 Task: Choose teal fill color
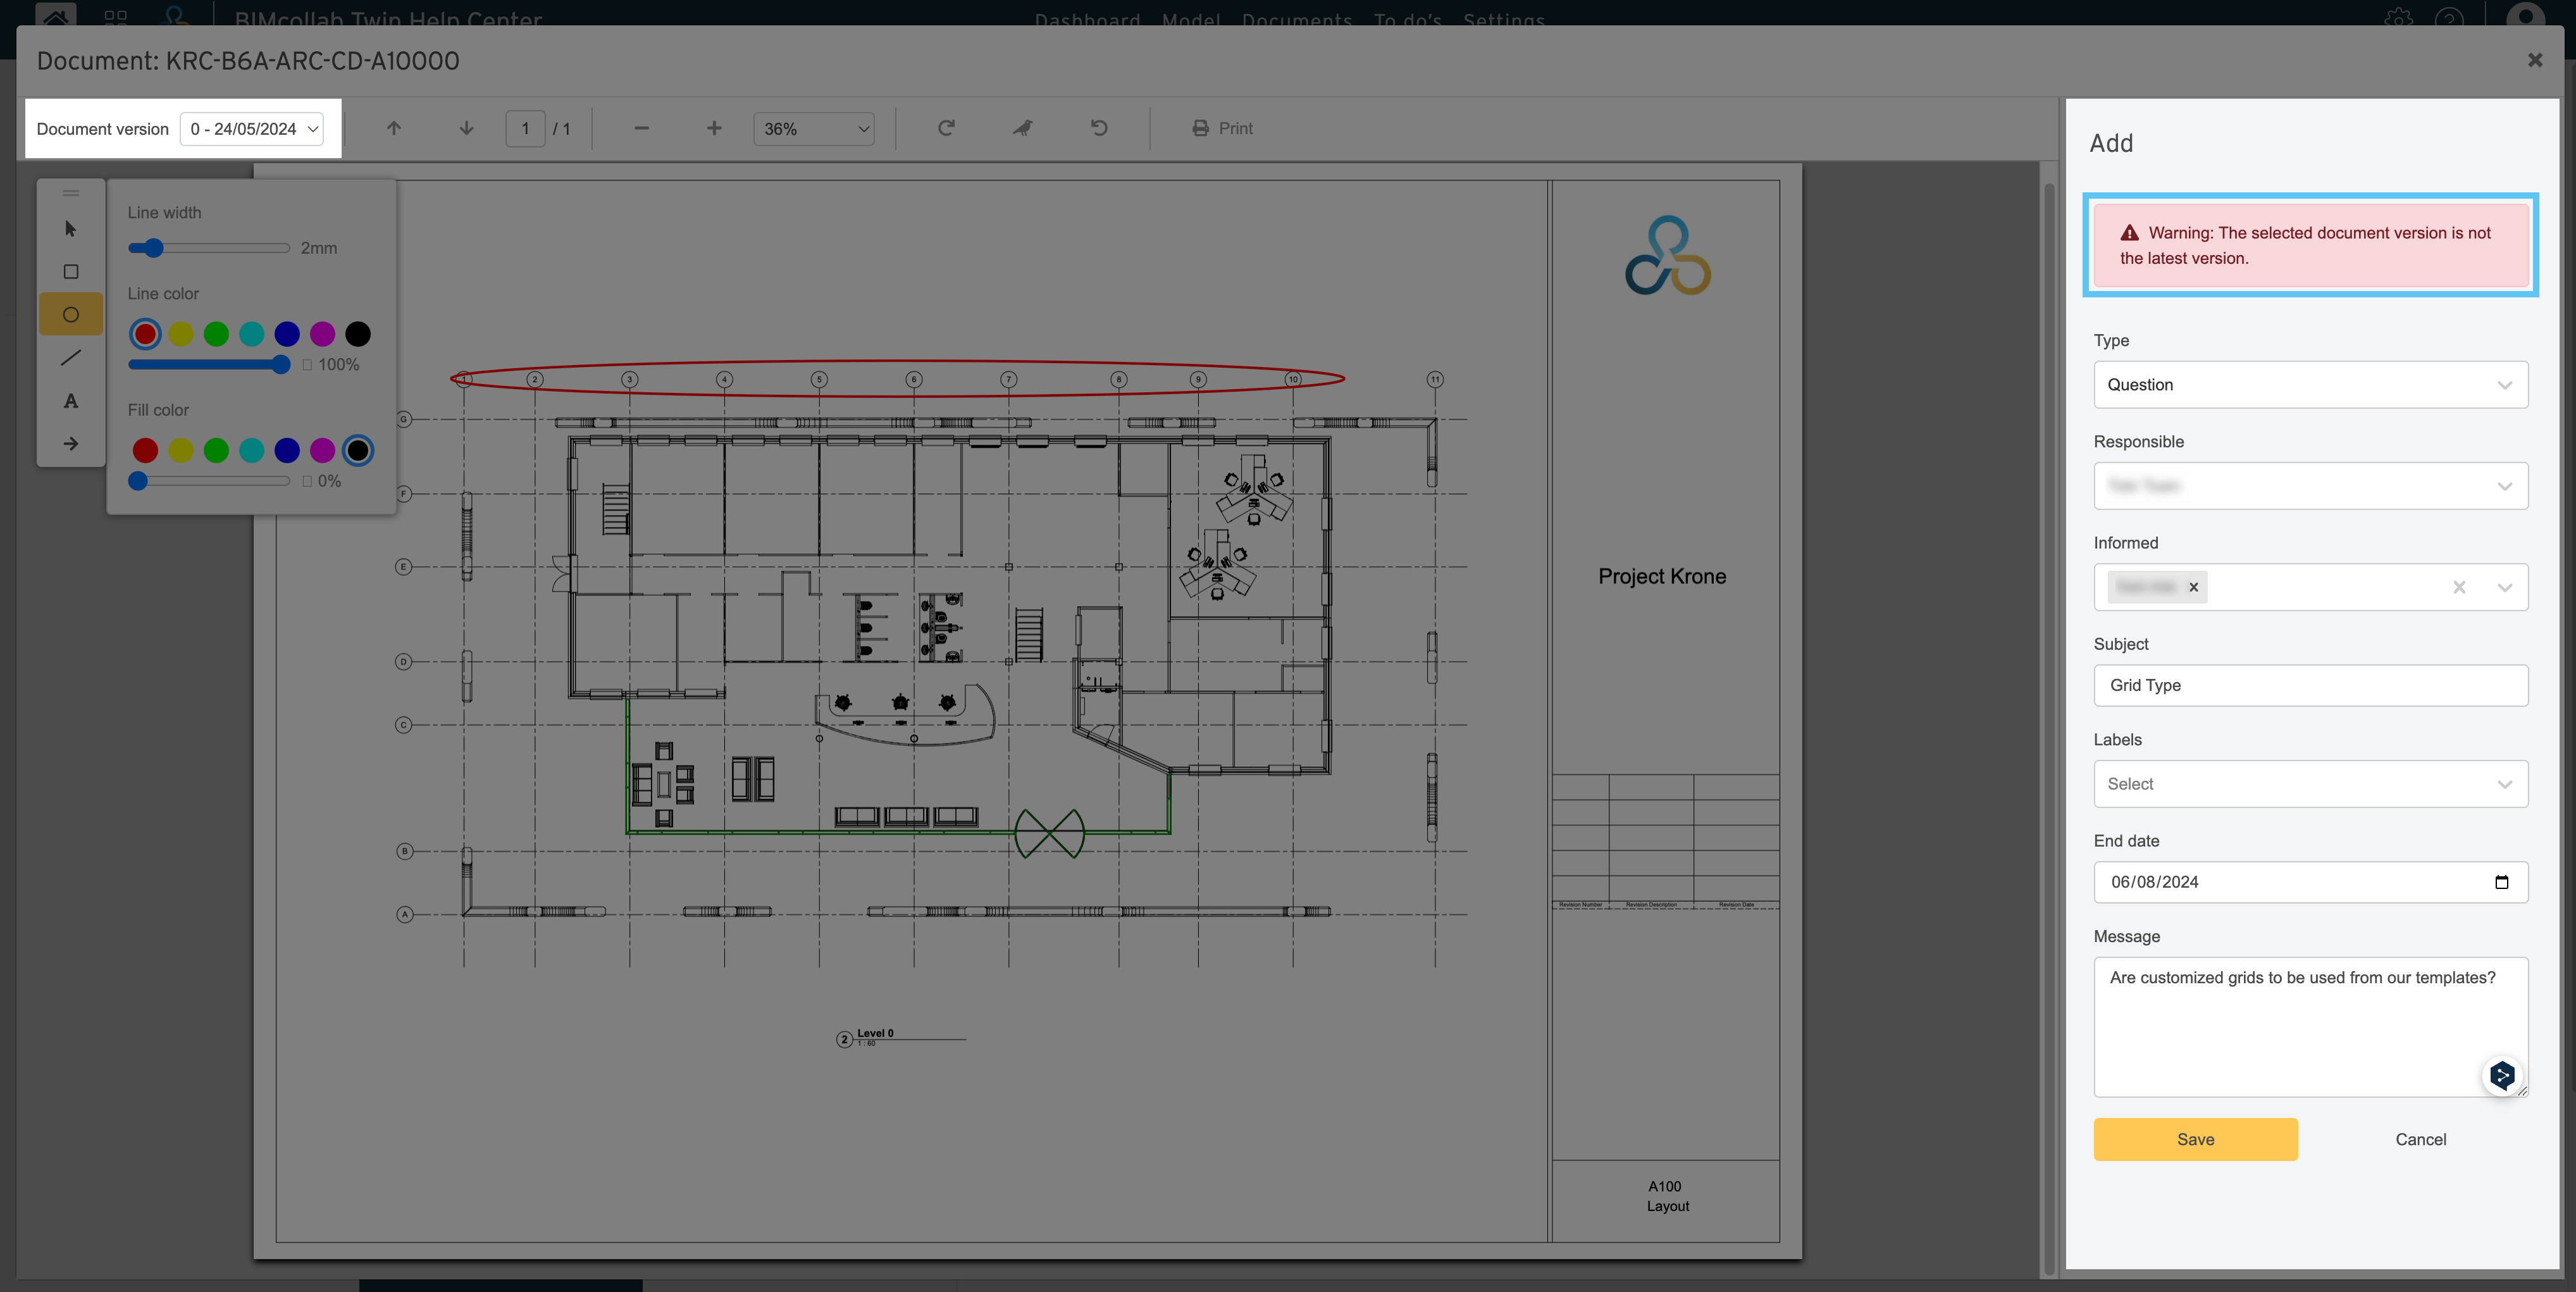[x=252, y=451]
